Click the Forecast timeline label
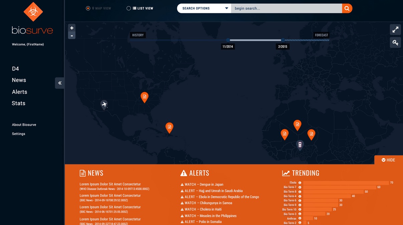This screenshot has width=403, height=225. click(x=322, y=35)
